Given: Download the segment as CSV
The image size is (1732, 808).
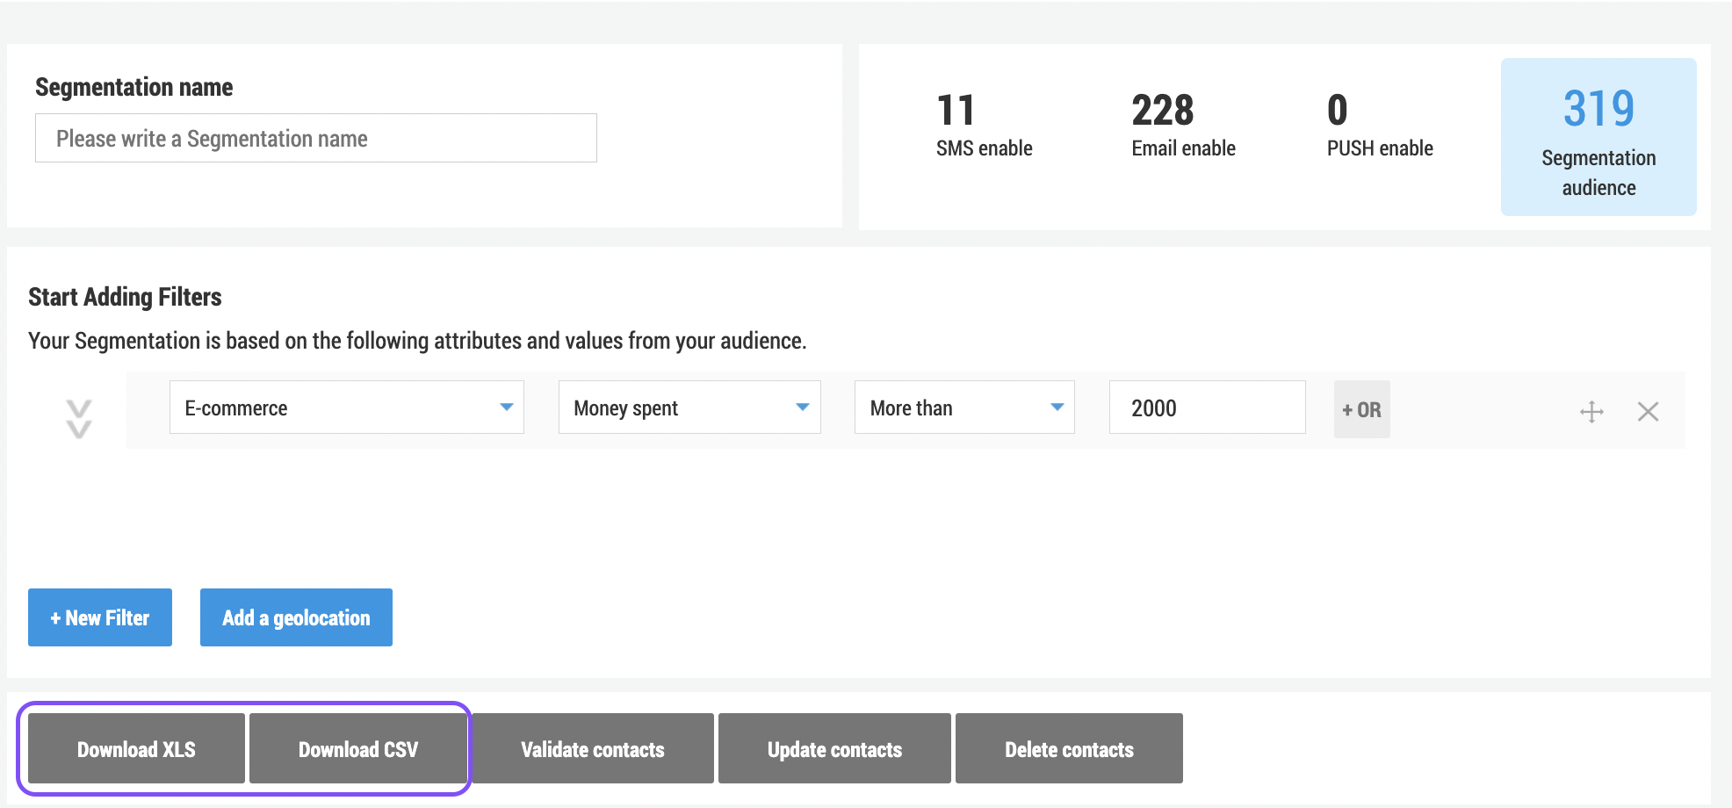Looking at the screenshot, I should 358,748.
